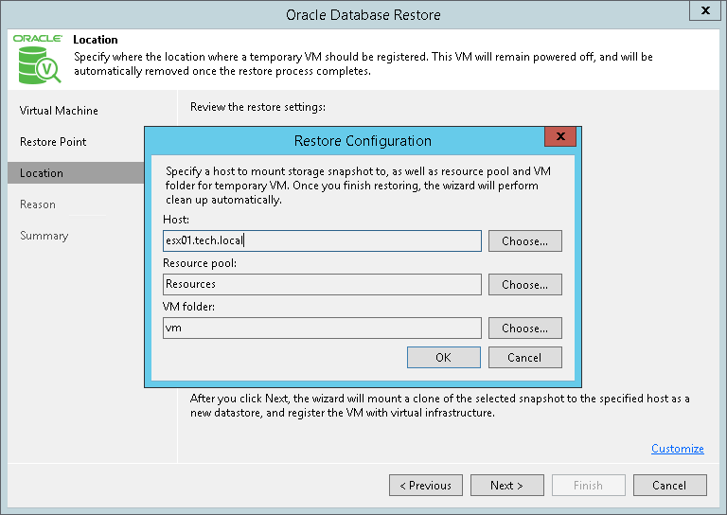Open the Customize link

click(x=678, y=449)
